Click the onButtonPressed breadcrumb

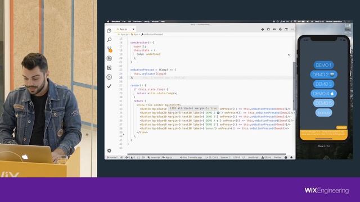[152, 34]
